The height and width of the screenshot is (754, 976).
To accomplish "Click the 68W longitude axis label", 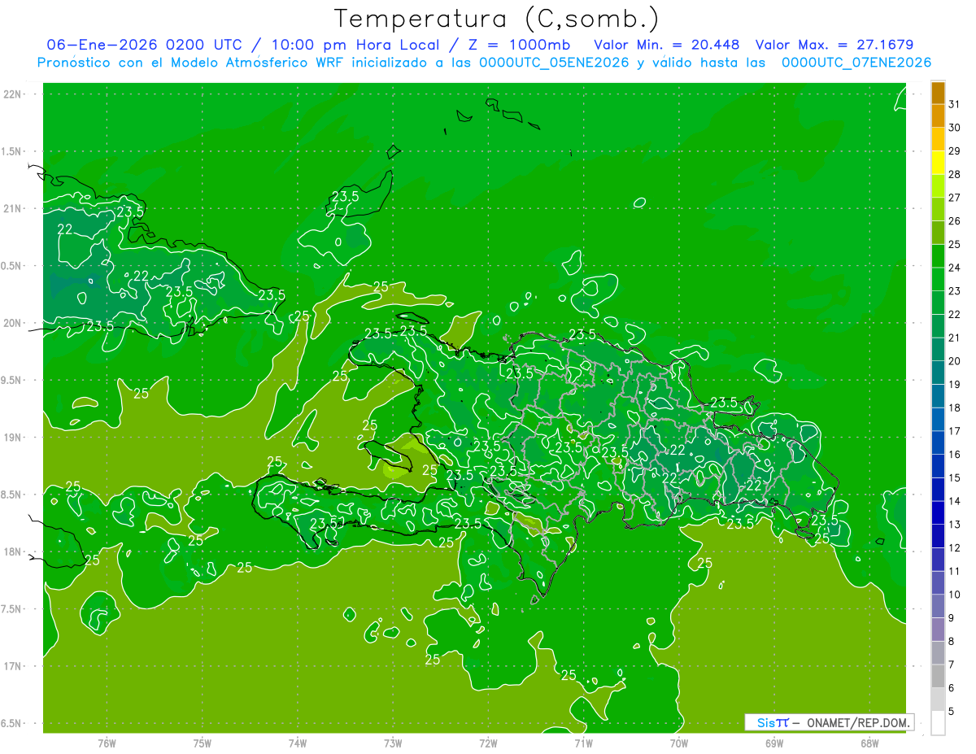I will click(x=869, y=743).
